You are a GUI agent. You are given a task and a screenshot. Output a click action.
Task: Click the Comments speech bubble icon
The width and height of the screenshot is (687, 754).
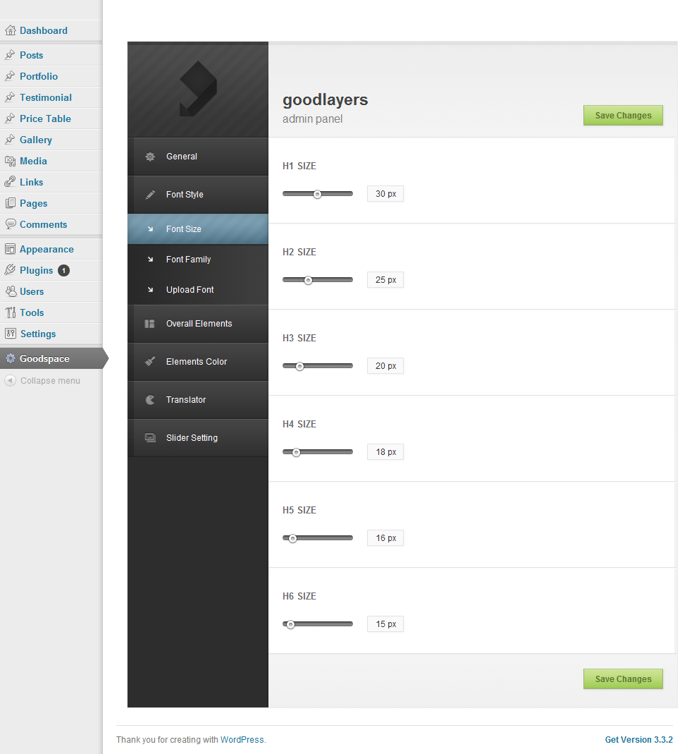point(10,224)
